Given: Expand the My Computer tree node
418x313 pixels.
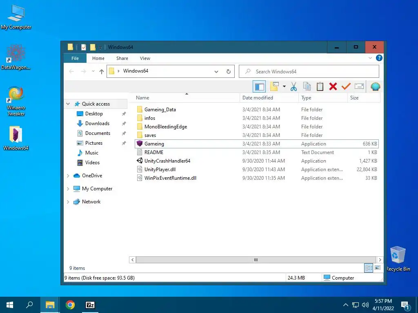Looking at the screenshot, I should [x=68, y=189].
